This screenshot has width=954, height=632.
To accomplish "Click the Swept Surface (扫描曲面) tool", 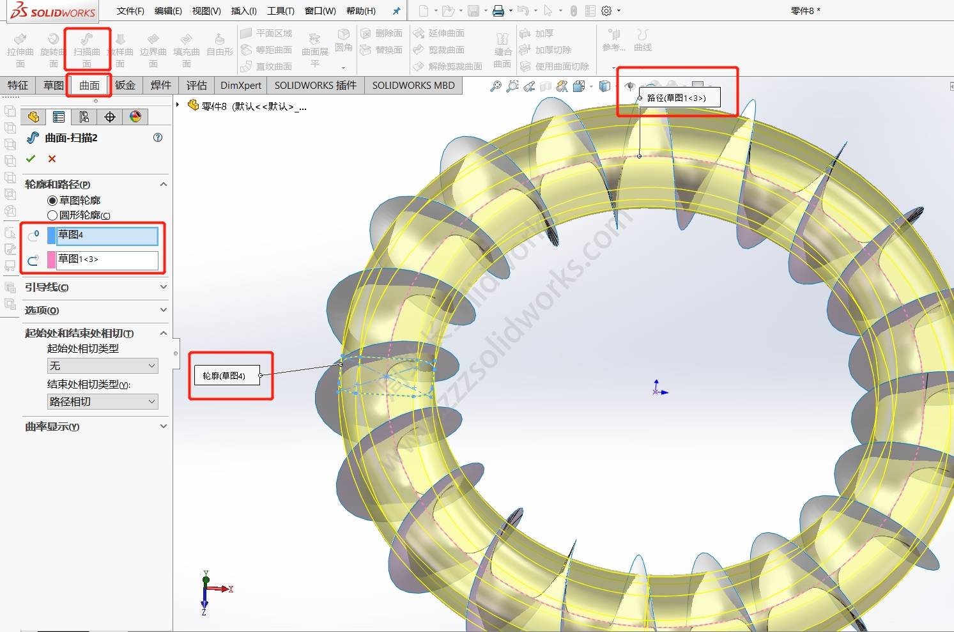I will pos(87,49).
